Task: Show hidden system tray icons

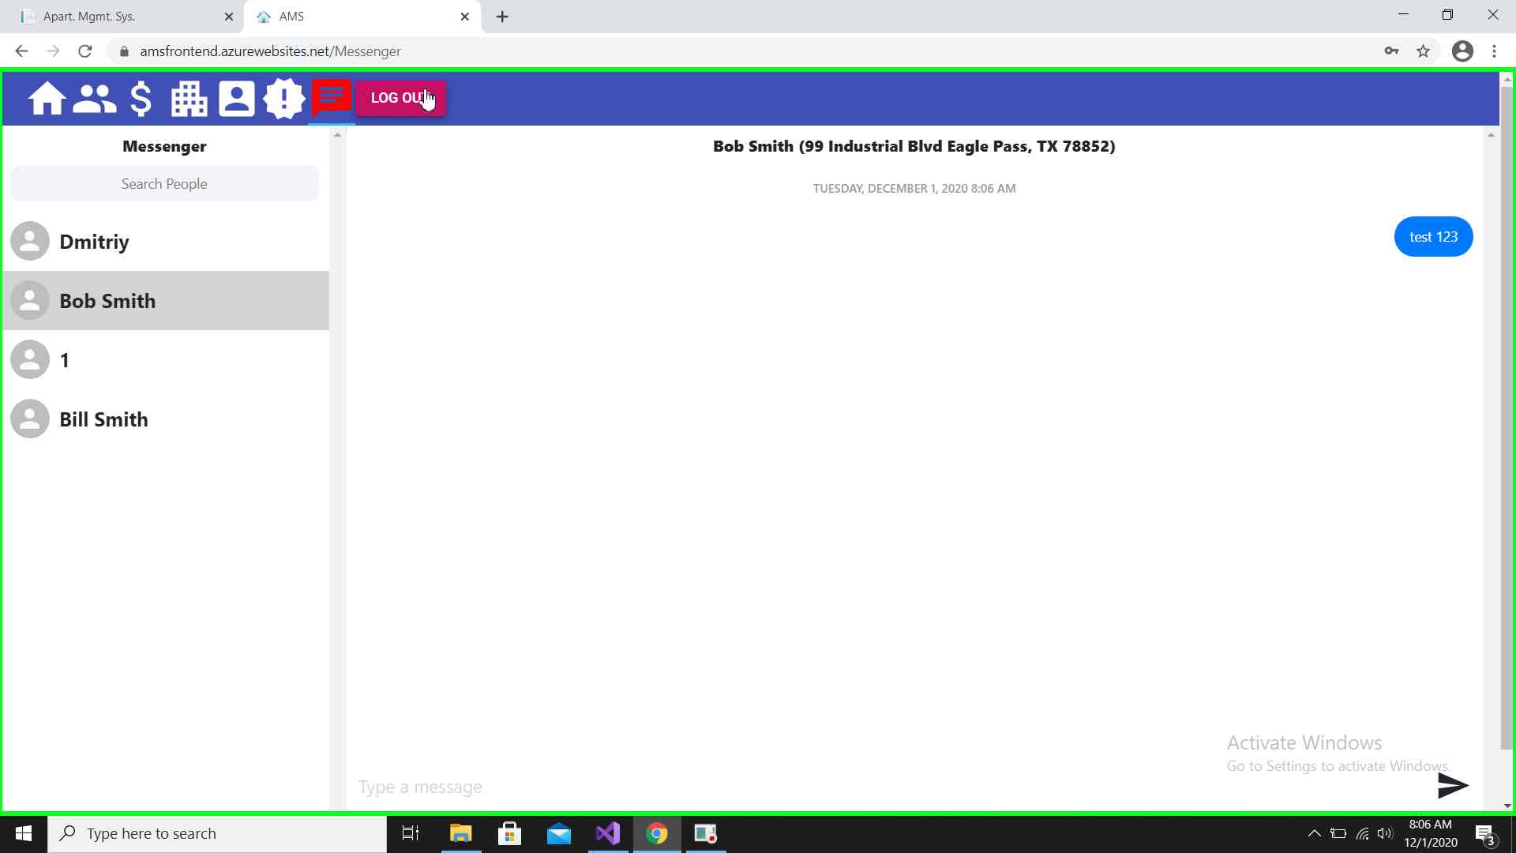Action: [1315, 833]
